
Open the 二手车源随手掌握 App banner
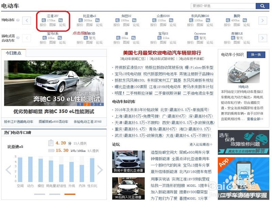coord(243,178)
